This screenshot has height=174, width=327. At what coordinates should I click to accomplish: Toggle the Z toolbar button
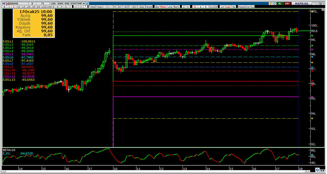pyautogui.click(x=184, y=7)
